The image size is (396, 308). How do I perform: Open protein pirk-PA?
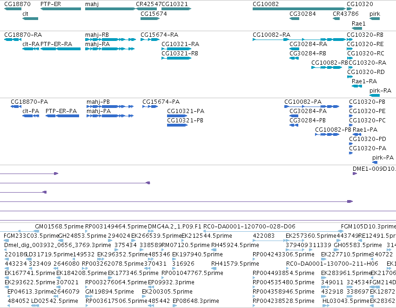coord(383,158)
